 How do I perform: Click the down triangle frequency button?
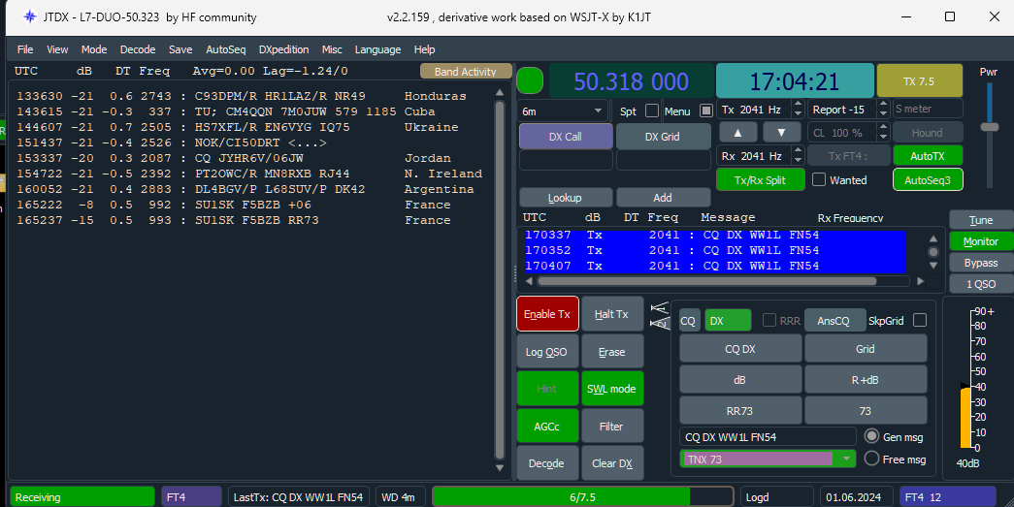point(781,133)
